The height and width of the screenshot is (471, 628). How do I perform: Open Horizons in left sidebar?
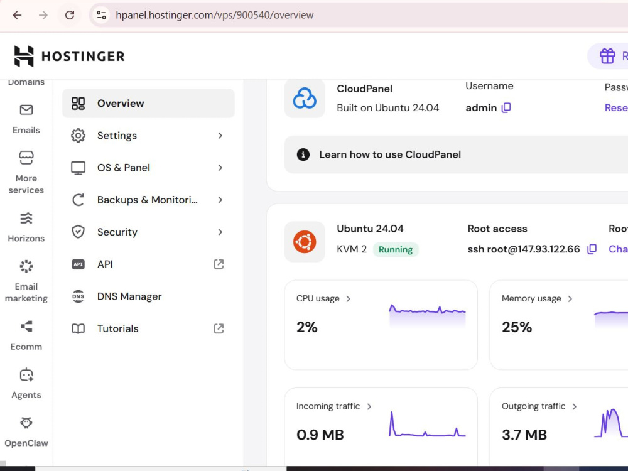[x=26, y=227]
